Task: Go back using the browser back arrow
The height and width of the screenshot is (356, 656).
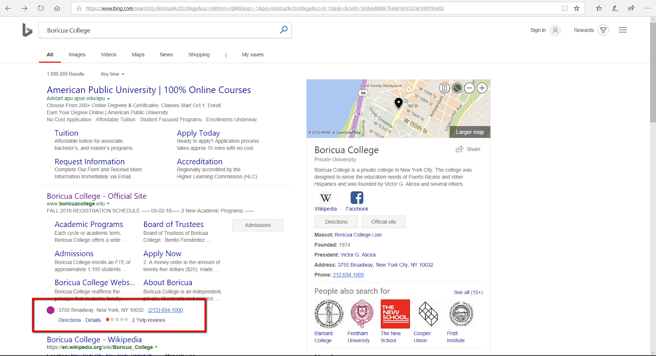Action: [x=8, y=8]
